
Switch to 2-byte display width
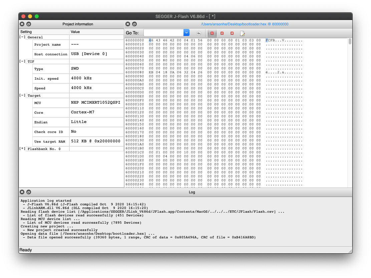tap(222, 33)
